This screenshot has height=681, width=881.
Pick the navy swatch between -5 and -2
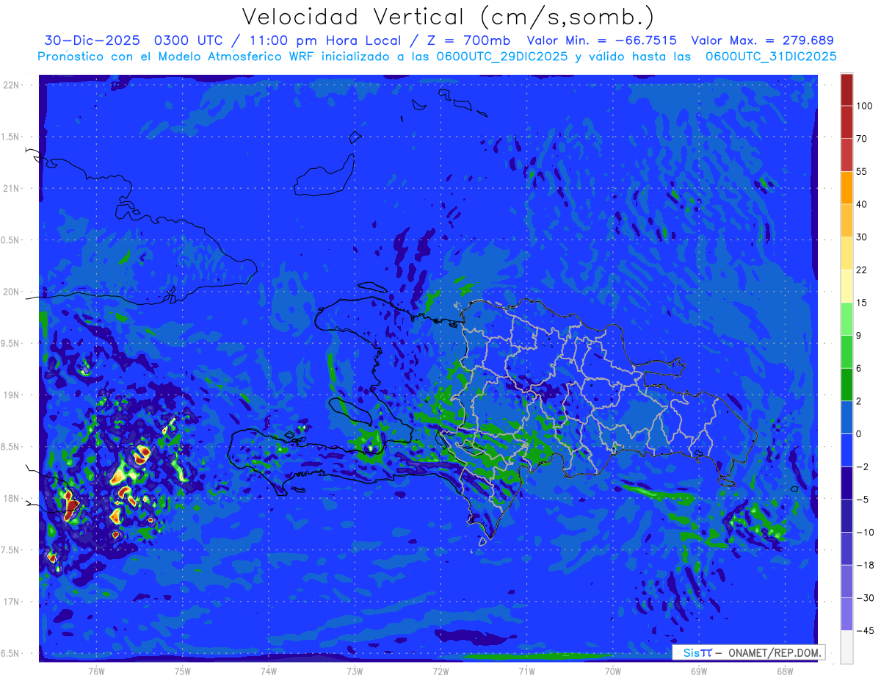(846, 483)
